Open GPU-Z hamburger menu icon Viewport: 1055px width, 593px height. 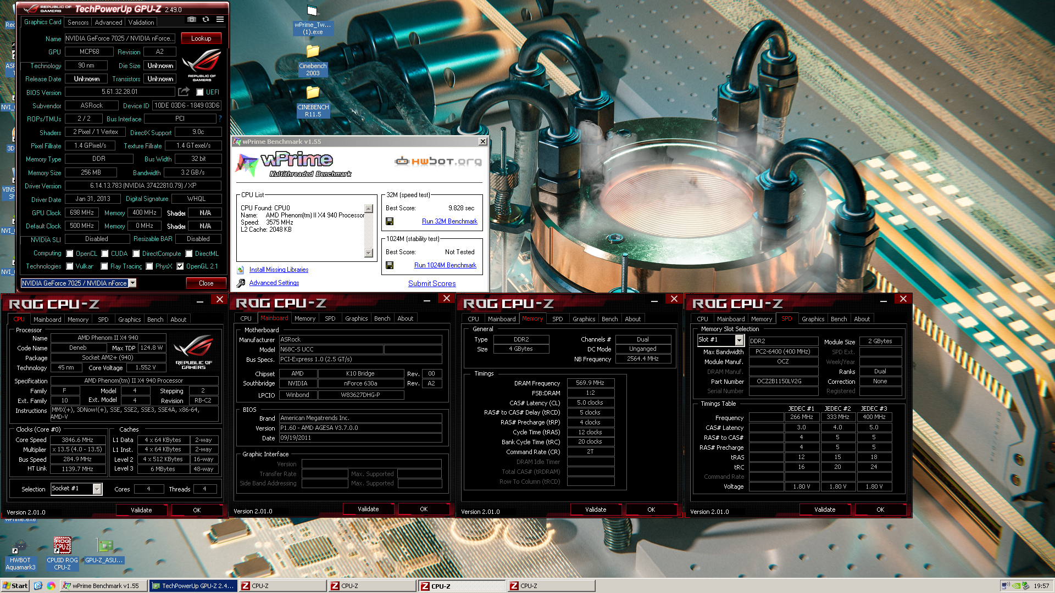click(220, 19)
